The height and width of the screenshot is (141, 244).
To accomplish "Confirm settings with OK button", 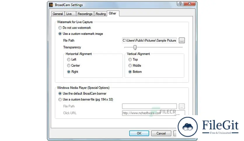I will [x=139, y=133].
